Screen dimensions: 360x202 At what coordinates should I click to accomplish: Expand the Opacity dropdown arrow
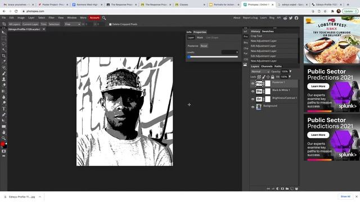290,72
